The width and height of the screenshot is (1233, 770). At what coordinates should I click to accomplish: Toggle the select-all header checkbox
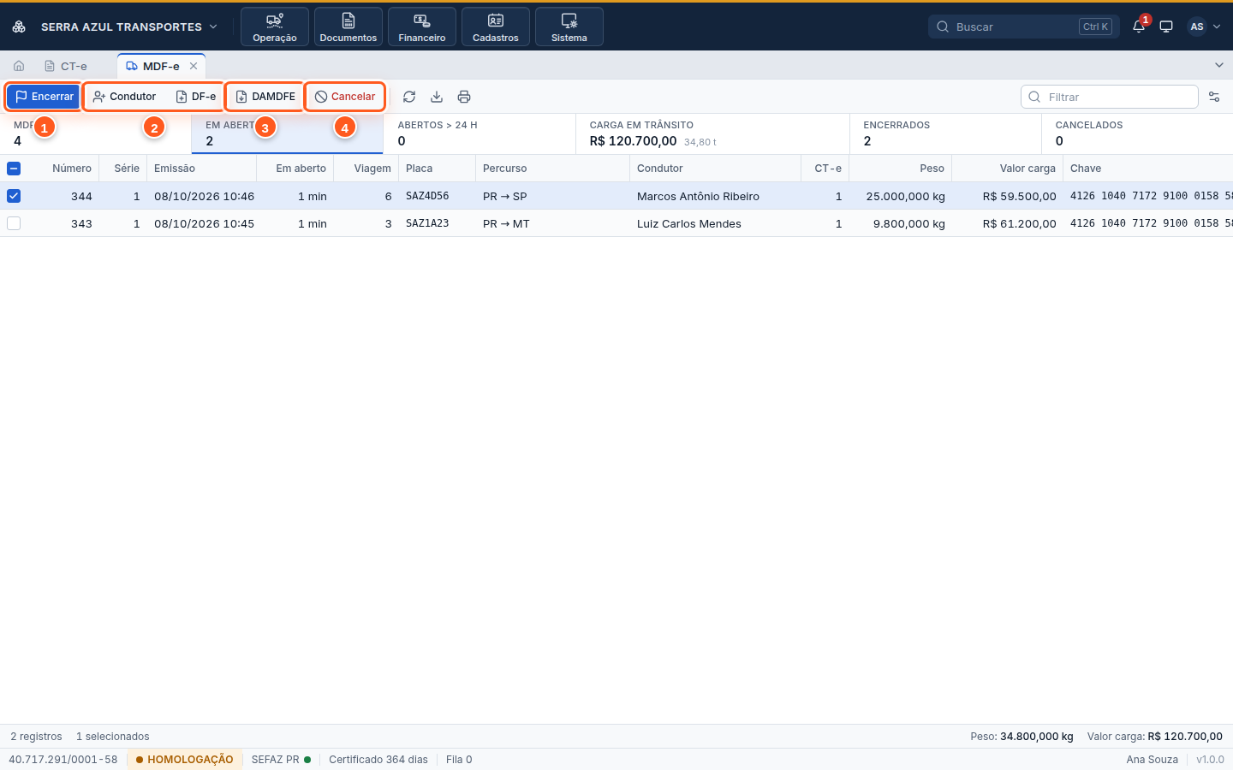14,169
